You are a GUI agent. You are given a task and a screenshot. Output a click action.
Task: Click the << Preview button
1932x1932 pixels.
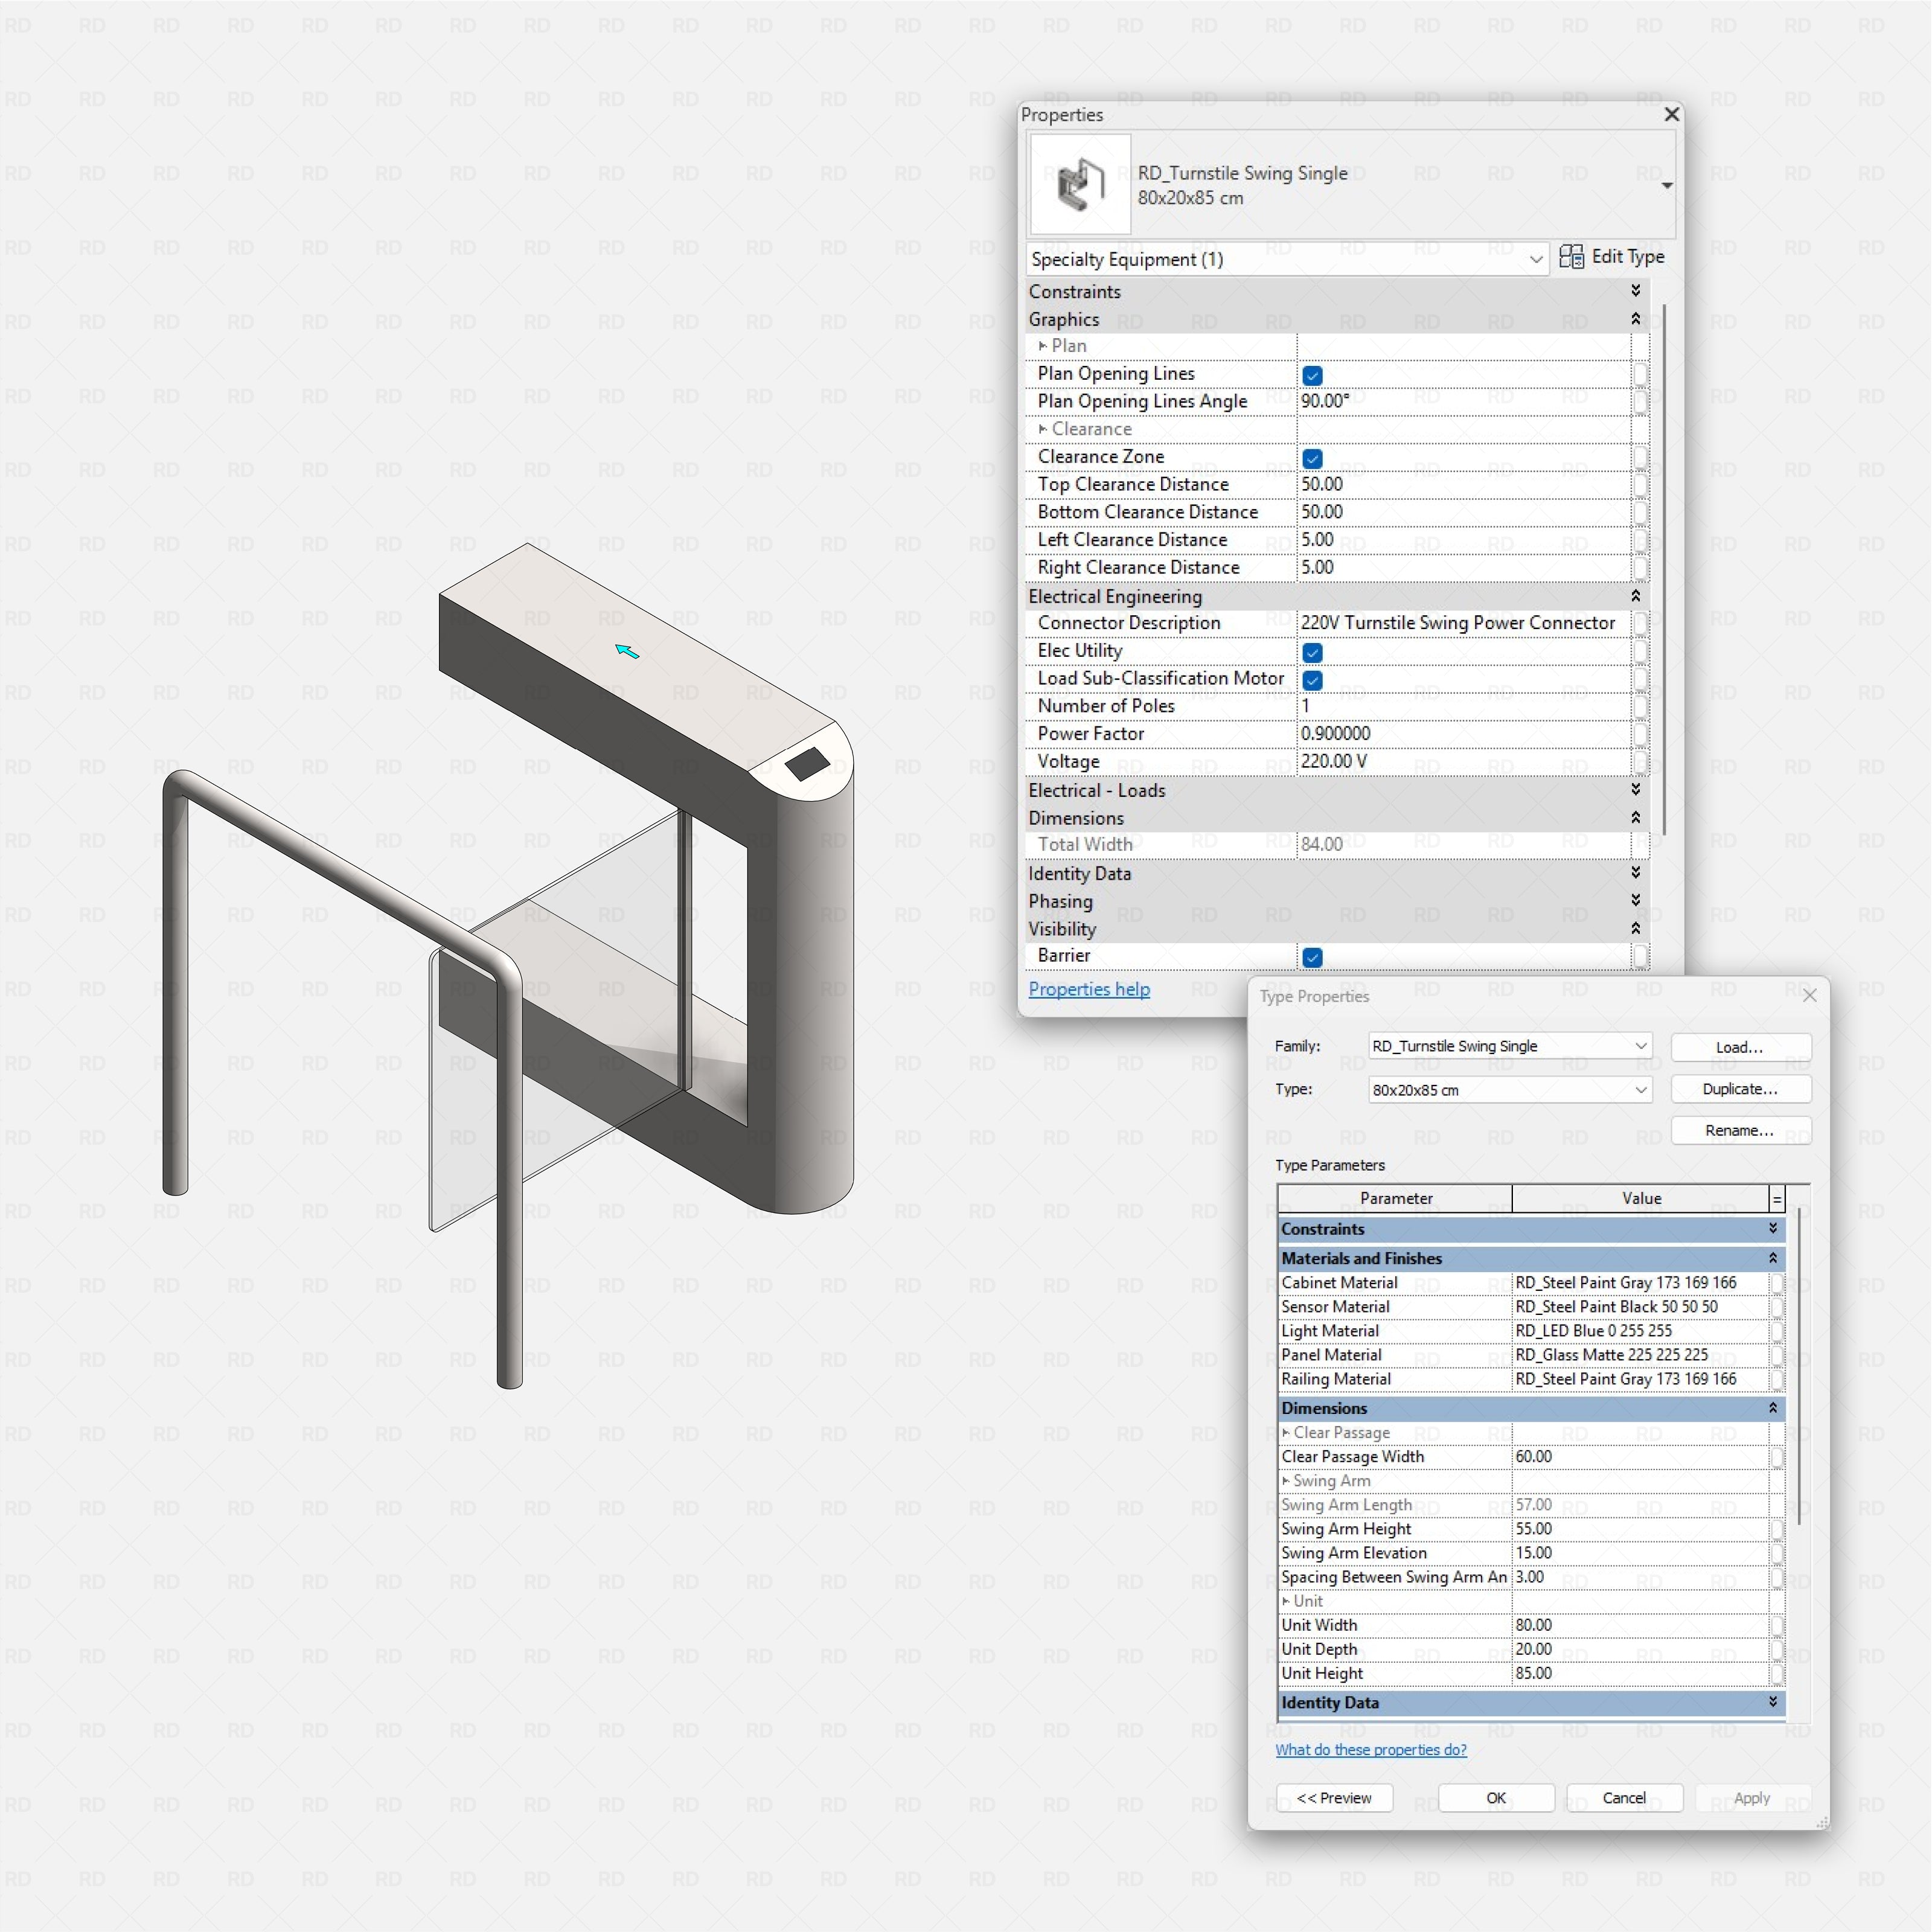click(1334, 1798)
